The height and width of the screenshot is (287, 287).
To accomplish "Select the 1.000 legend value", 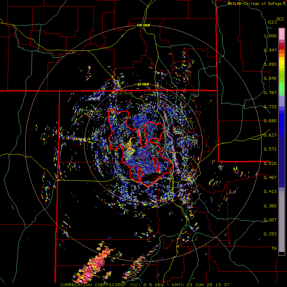I will (x=270, y=36).
